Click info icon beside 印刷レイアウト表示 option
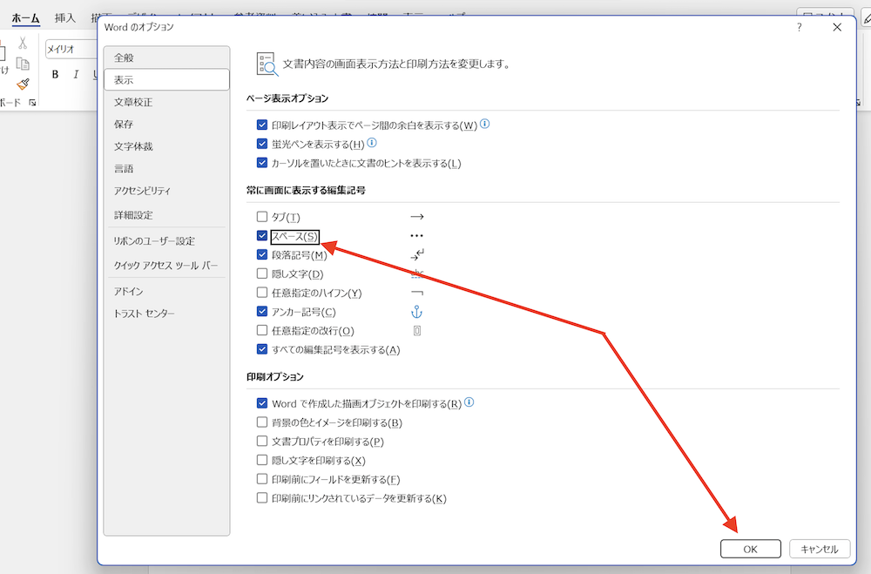This screenshot has height=574, width=871. (485, 124)
